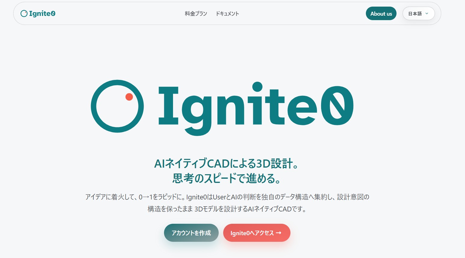465x258 pixels.
Task: Open the ドキュメント documentation link
Action: (227, 14)
